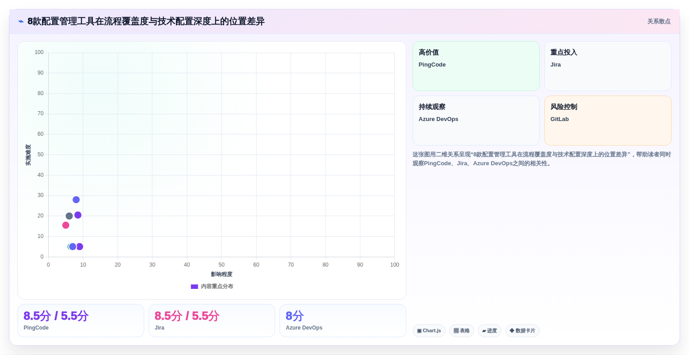Select the pink scatter point near 15
The image size is (689, 355).
(x=66, y=225)
